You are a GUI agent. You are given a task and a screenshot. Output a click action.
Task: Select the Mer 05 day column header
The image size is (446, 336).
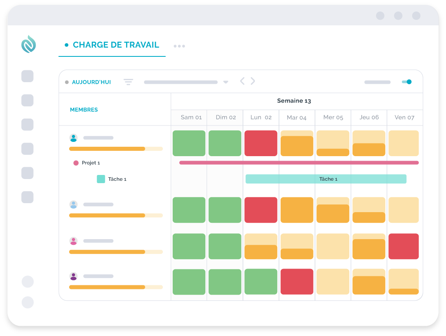click(x=333, y=117)
